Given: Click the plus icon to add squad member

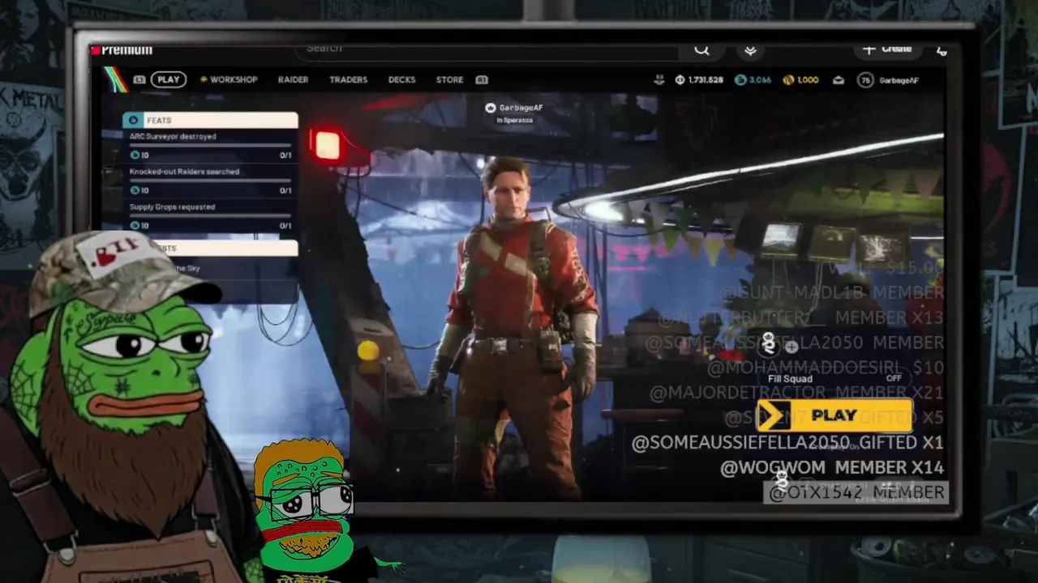Looking at the screenshot, I should pos(791,347).
